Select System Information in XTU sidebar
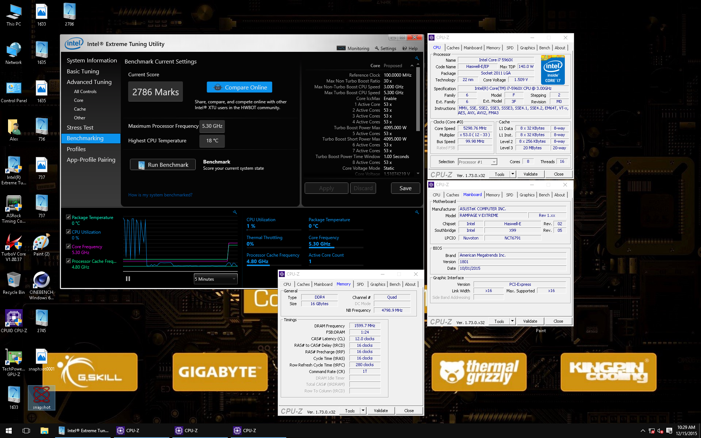701x438 pixels. (92, 61)
